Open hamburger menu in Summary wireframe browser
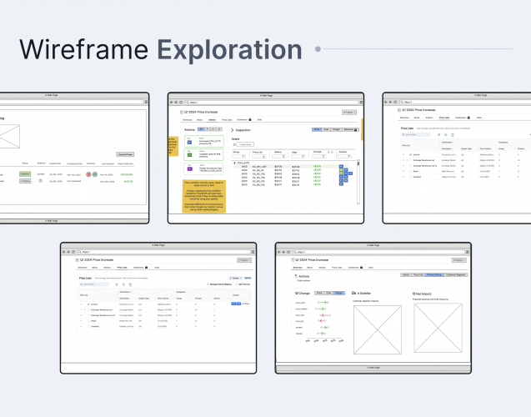The width and height of the screenshot is (531, 417). pyautogui.click(x=468, y=252)
